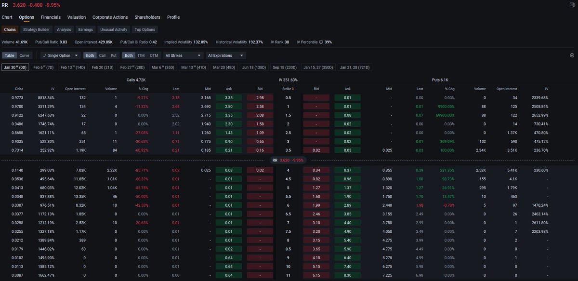The height and width of the screenshot is (281, 578).
Task: Click call Delta 0.7314 at strike 3.5
Action: (x=17, y=150)
